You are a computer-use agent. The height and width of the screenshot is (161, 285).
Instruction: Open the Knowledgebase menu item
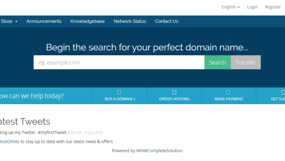coord(87,21)
